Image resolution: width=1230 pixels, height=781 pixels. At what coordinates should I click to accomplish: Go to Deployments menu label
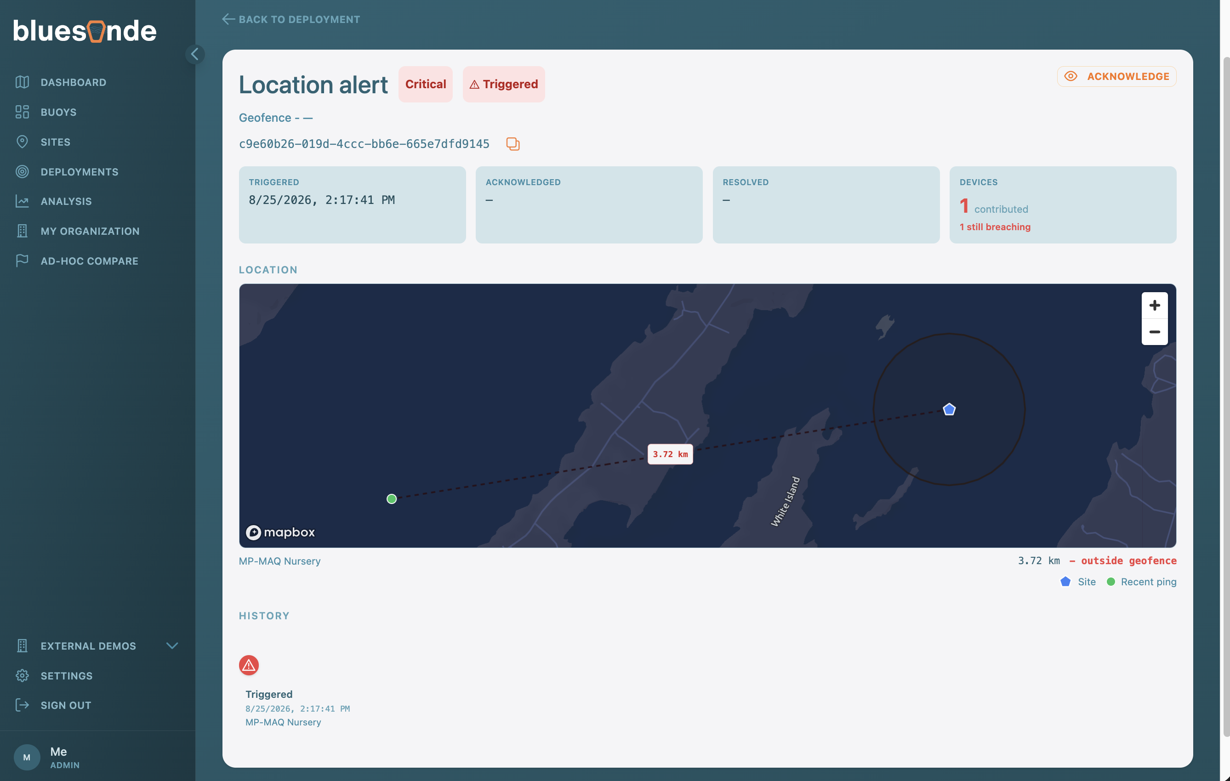click(x=80, y=171)
